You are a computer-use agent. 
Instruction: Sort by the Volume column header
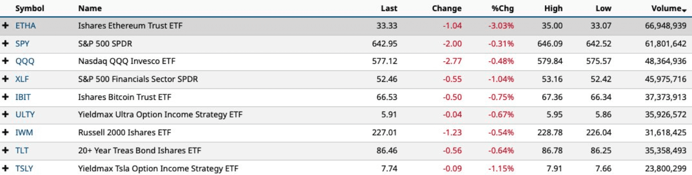[669, 8]
